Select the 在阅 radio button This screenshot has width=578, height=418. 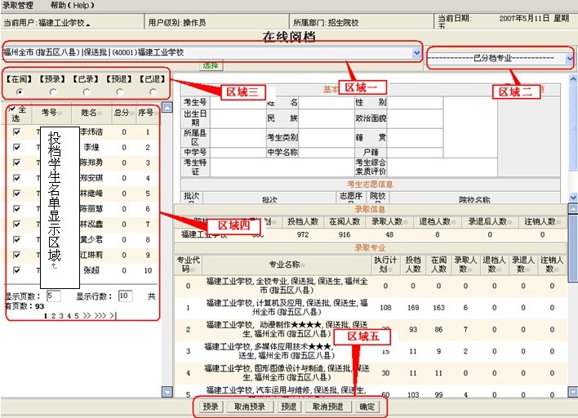(20, 91)
